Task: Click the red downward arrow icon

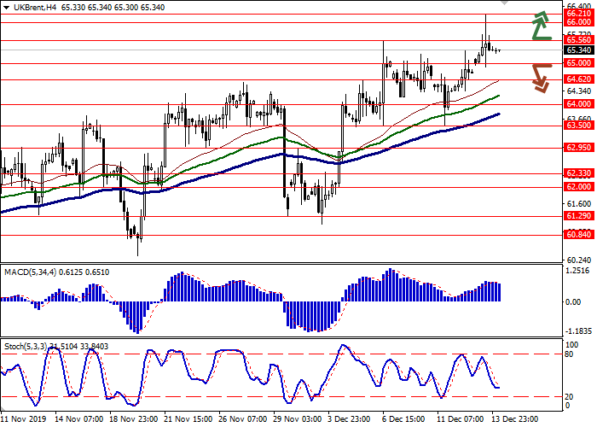Action: 540,77
